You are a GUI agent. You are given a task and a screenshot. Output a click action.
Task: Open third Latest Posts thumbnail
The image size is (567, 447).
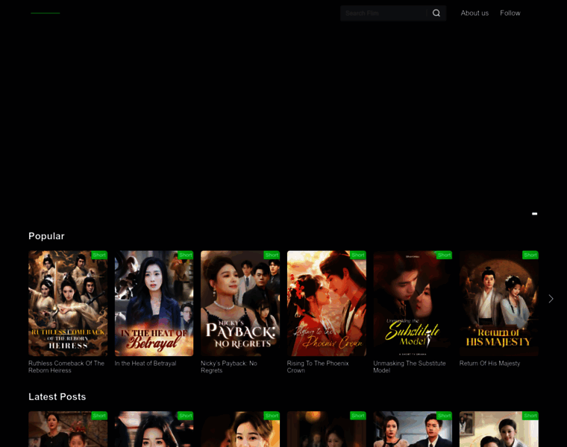click(240, 429)
